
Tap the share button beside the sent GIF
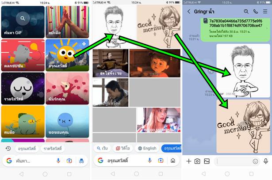coord(211,71)
